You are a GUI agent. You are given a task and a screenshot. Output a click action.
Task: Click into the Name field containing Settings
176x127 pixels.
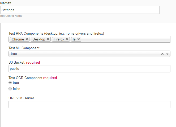[80, 10]
